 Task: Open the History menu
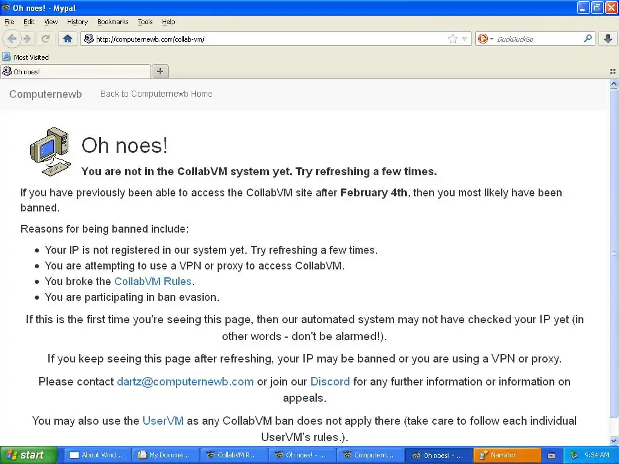click(x=77, y=22)
